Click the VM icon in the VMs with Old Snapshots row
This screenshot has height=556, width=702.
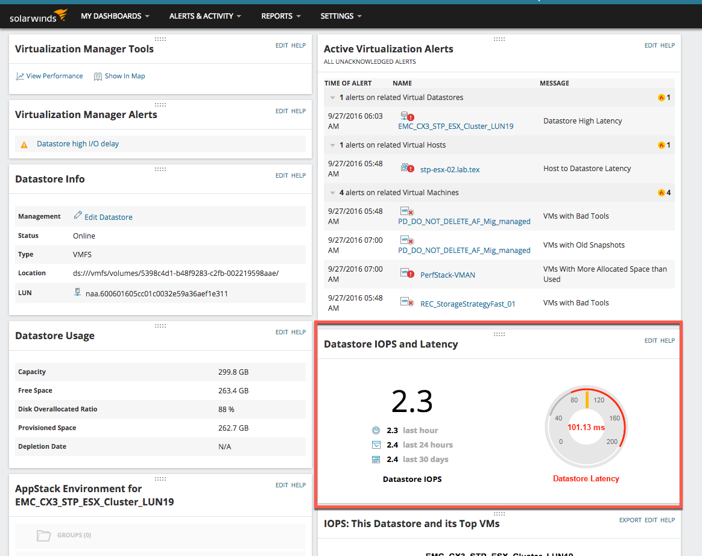[x=407, y=240]
